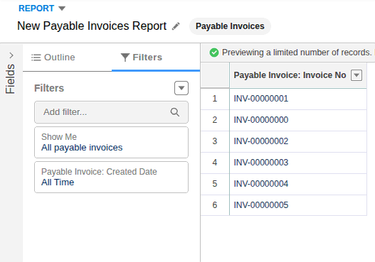Click the REPORT label link
Viewport: 375px width, 262px height.
click(36, 9)
